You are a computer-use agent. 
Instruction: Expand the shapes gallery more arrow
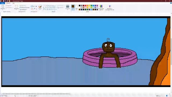56,9
